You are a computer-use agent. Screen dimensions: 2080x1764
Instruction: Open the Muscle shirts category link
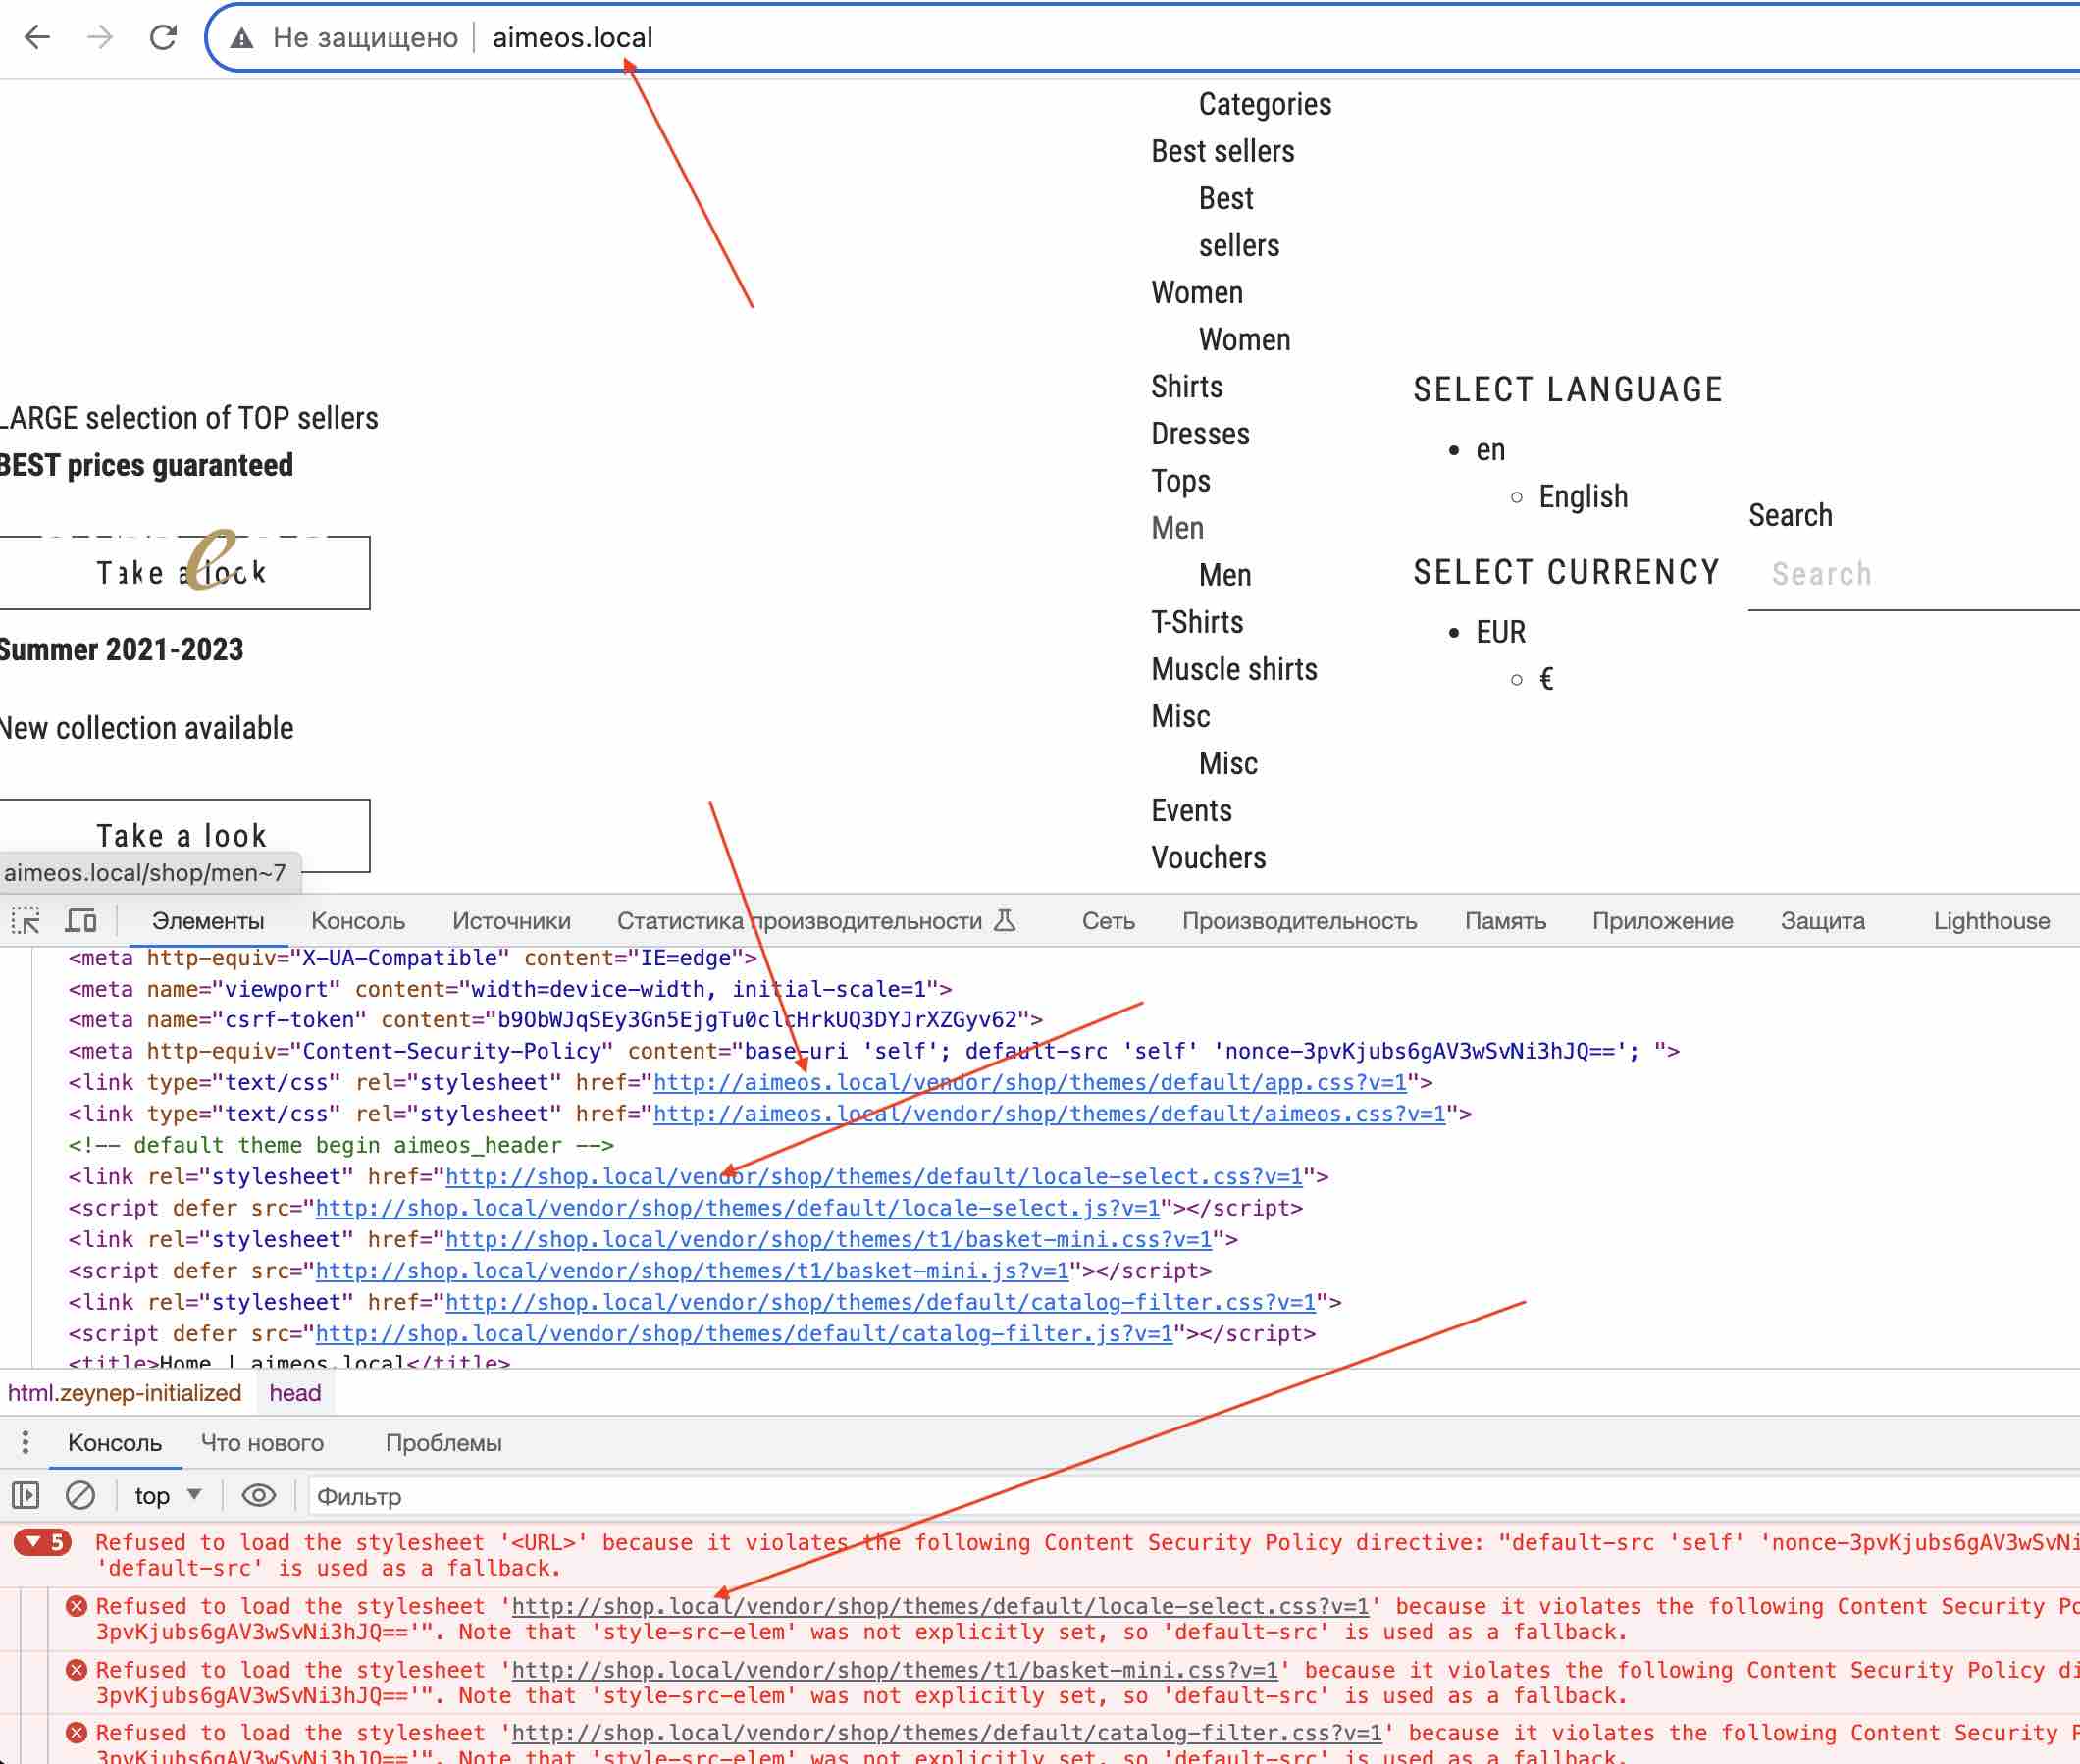click(1234, 669)
